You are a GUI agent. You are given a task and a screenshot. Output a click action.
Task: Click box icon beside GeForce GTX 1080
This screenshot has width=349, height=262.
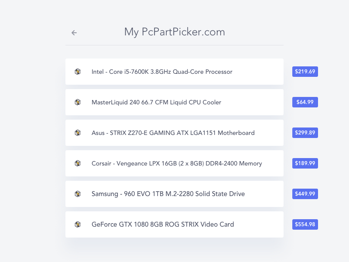pyautogui.click(x=78, y=224)
